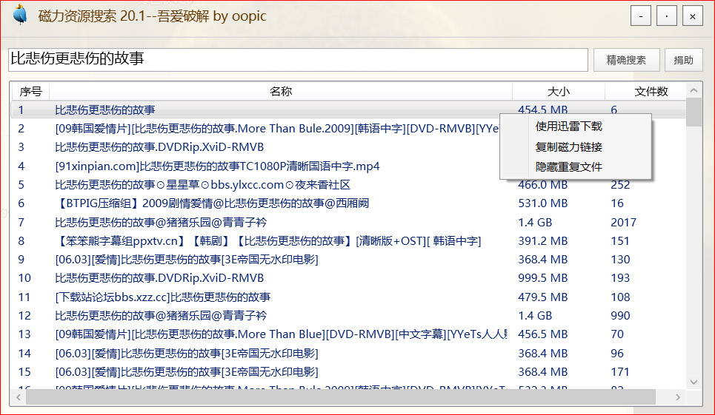Click the app logo icon in title bar
715x415 pixels.
(x=20, y=16)
